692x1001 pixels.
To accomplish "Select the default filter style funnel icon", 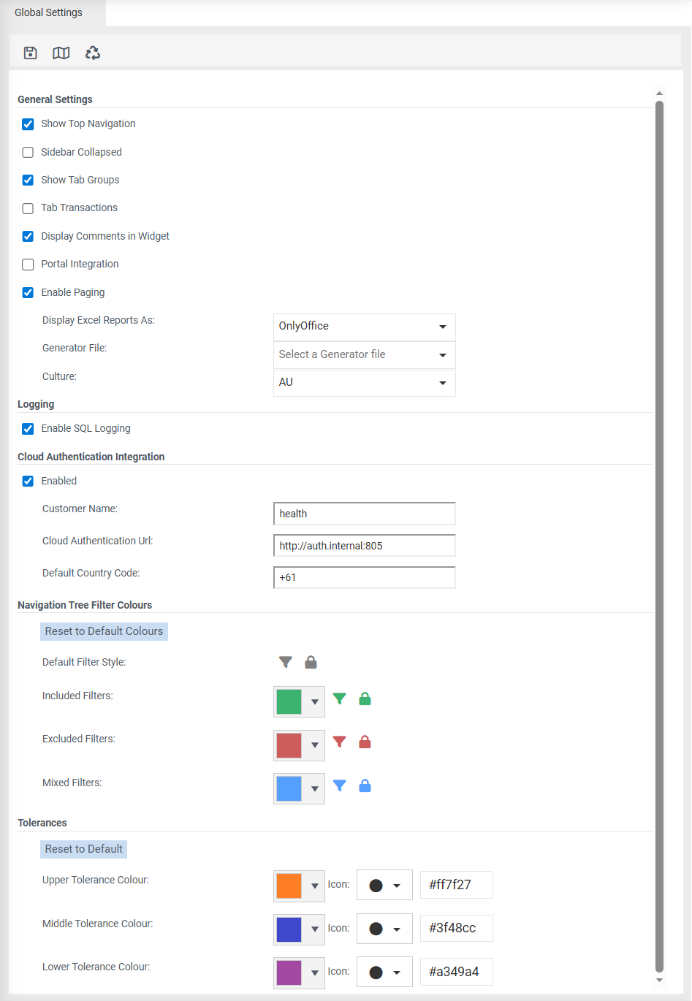I will 285,661.
